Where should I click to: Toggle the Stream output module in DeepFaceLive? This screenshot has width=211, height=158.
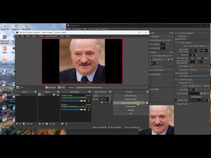(176, 79)
